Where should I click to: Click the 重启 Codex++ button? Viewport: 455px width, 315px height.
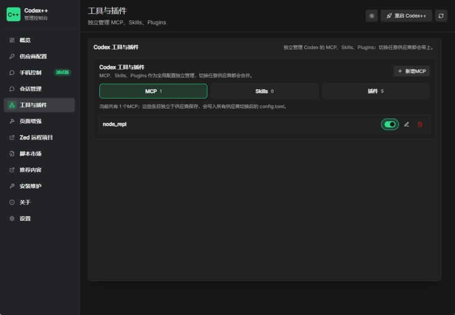click(406, 16)
